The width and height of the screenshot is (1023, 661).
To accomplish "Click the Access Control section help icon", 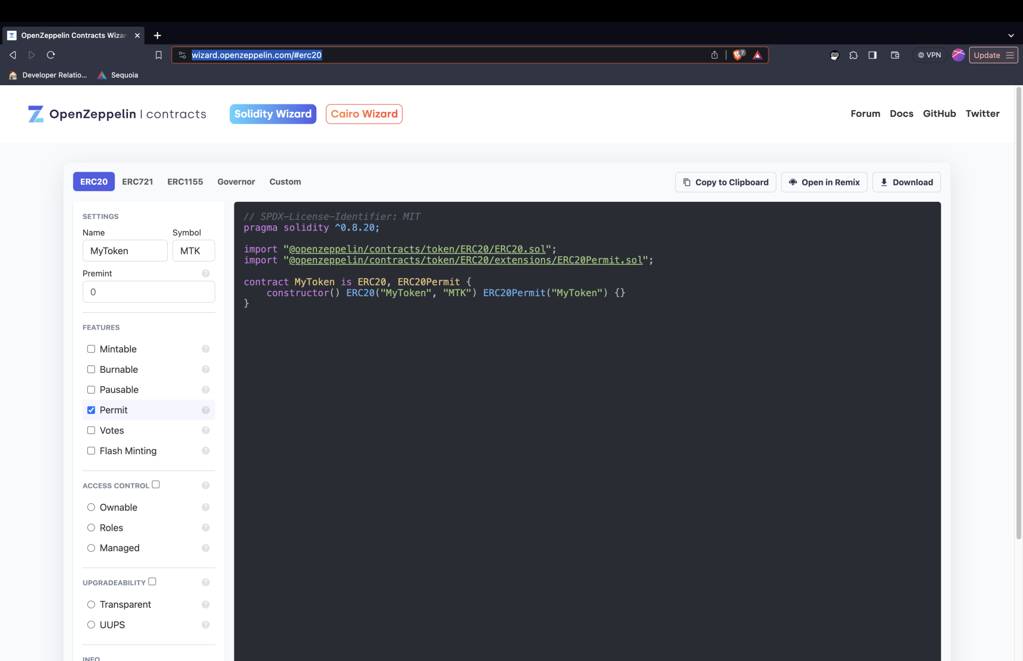I will [x=206, y=485].
